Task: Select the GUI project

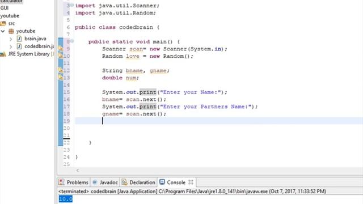Action: point(5,8)
